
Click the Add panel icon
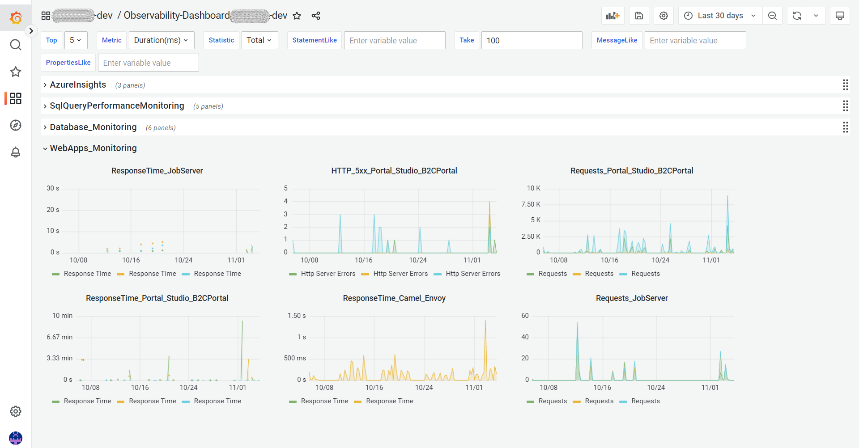612,16
